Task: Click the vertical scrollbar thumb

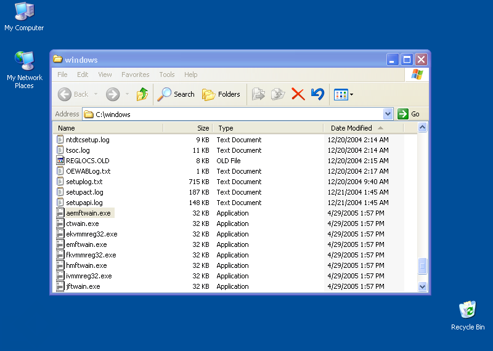Action: (x=422, y=266)
